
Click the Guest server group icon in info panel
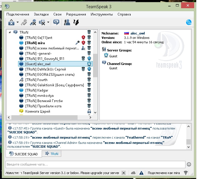click(x=106, y=55)
